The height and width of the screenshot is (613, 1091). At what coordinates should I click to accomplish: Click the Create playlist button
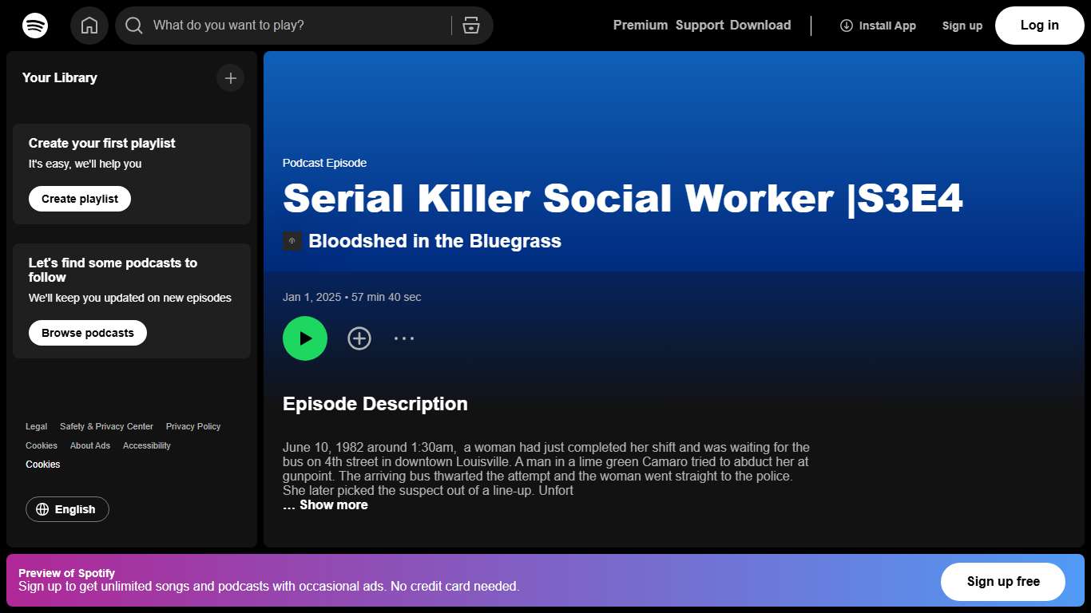(x=79, y=198)
